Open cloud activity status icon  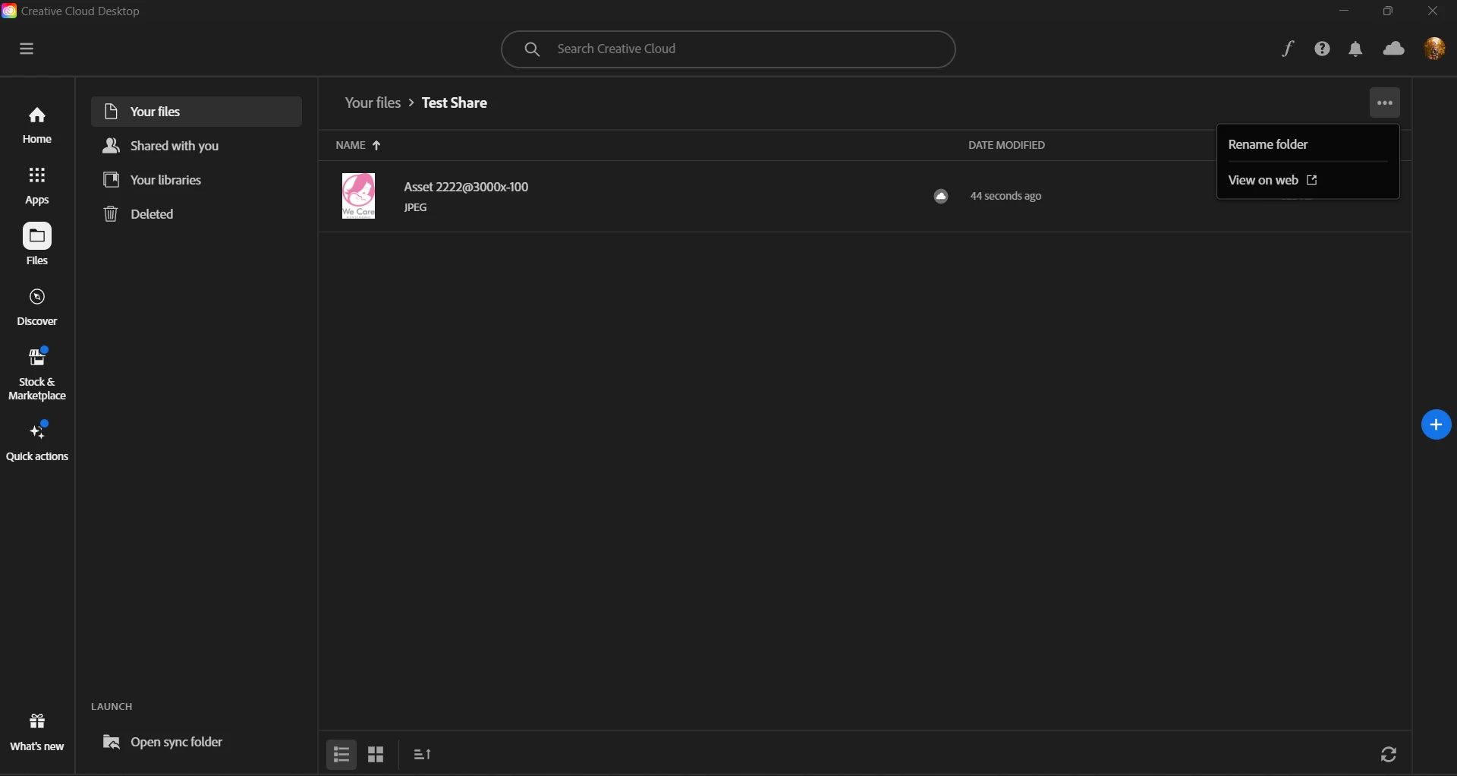point(1395,49)
